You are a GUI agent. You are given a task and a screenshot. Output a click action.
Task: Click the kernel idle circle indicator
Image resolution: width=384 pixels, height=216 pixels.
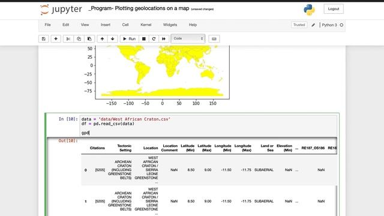point(341,25)
